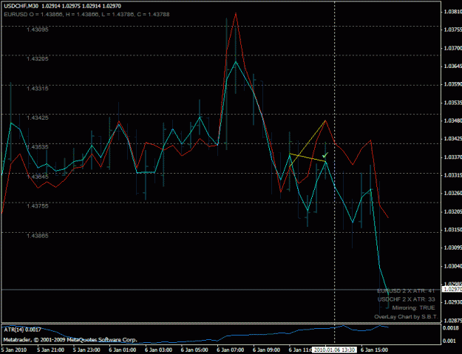
Task: Click the overlay level label 1.43425
Action: [x=38, y=118]
